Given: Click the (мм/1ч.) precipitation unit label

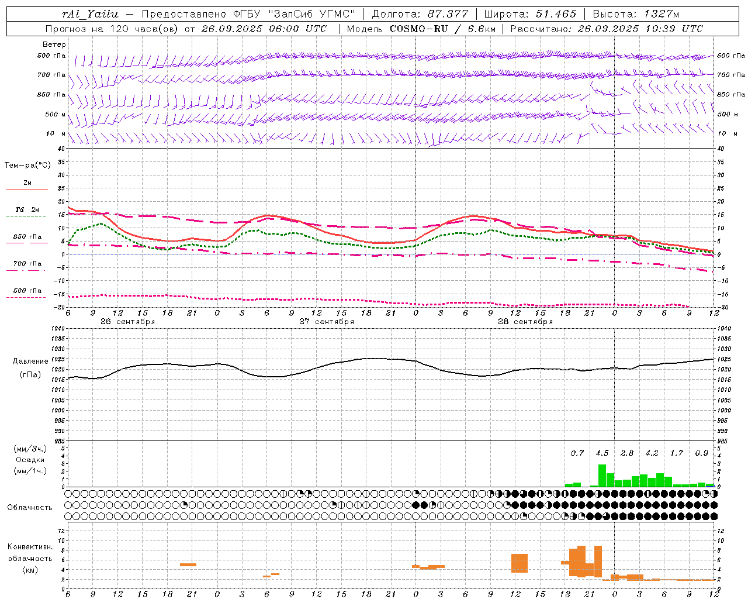Looking at the screenshot, I should pyautogui.click(x=30, y=471).
